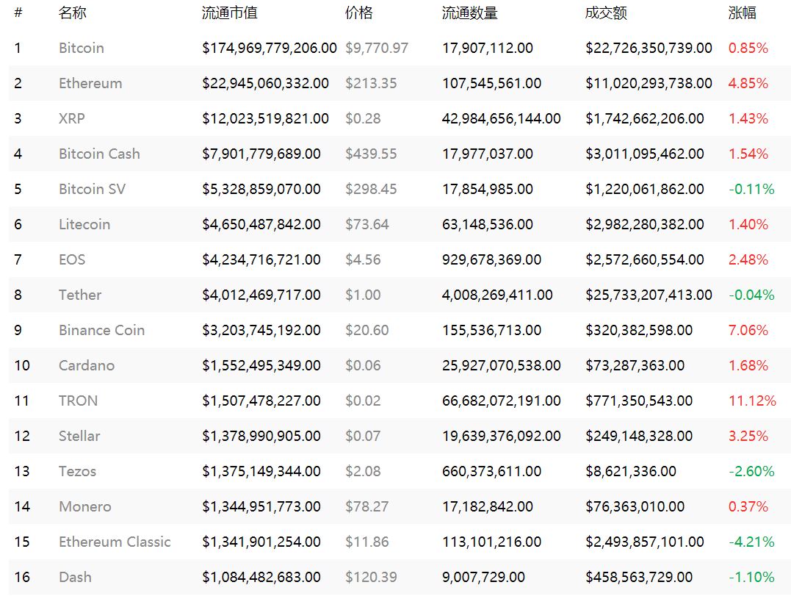Open the Dash coin link
791x596 pixels.
click(x=75, y=577)
